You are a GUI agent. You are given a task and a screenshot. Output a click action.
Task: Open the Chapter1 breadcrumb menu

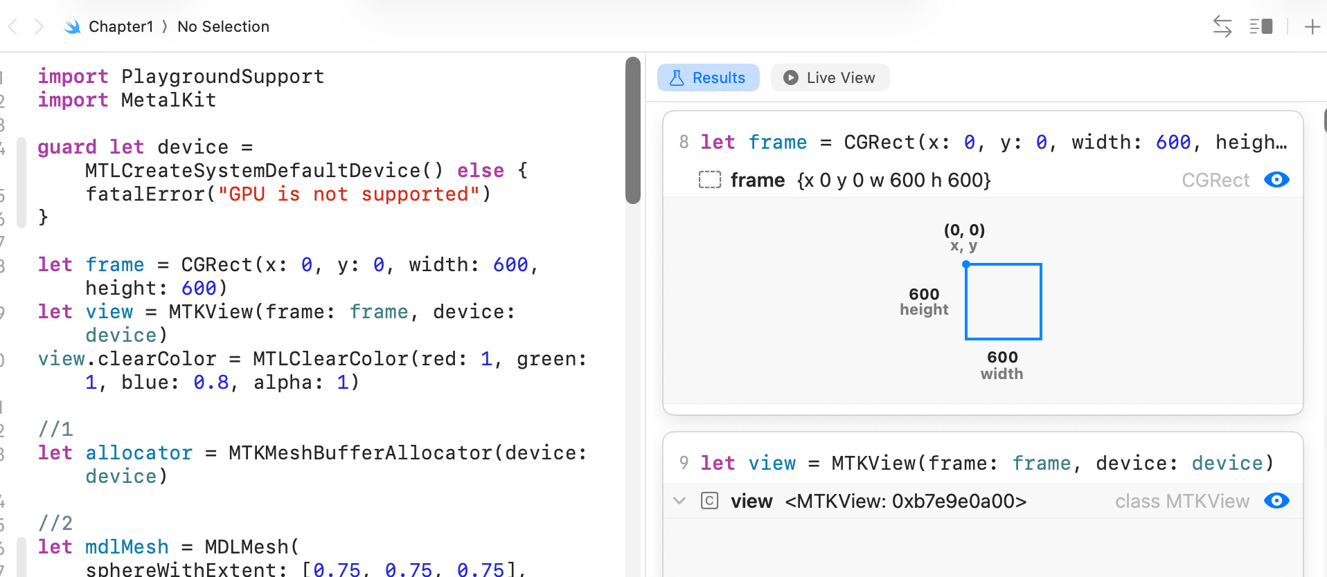[121, 27]
